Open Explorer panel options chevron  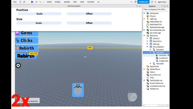pyautogui.click(x=162, y=6)
